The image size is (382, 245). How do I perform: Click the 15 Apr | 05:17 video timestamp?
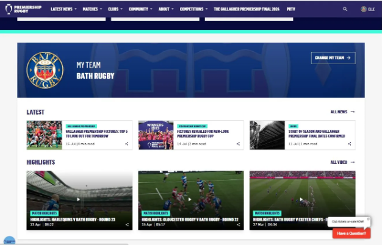[153, 224]
